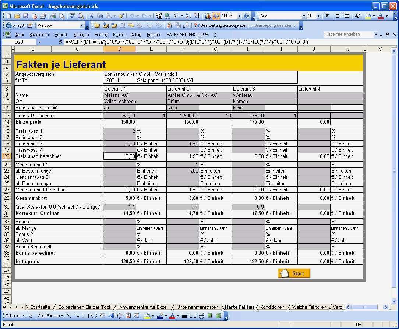Sort descending Z to A
This screenshot has height=329, width=399.
point(197,16)
